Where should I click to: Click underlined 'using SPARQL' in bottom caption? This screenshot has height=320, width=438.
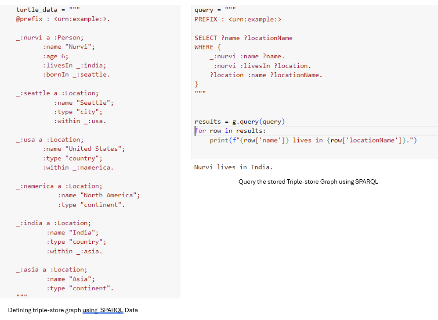point(103,310)
